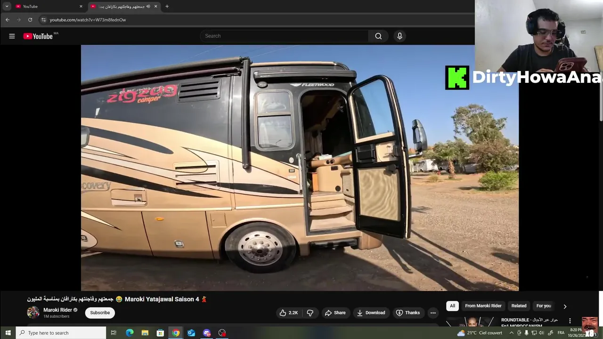The height and width of the screenshot is (339, 603).
Task: Open Outlook from taskbar
Action: (x=191, y=333)
